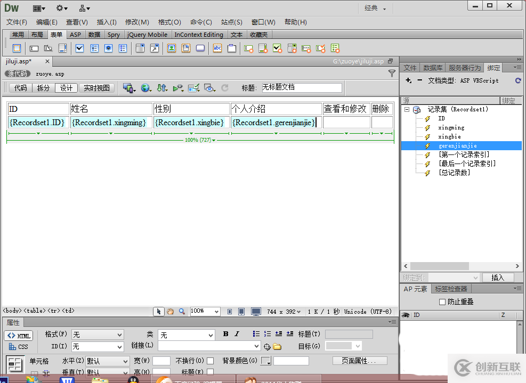
Task: Open the ID(I) dropdown
Action: point(98,346)
